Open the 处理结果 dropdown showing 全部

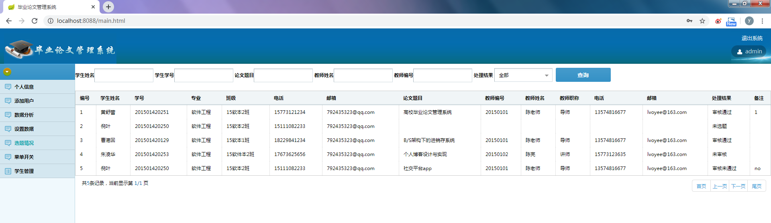pos(523,75)
